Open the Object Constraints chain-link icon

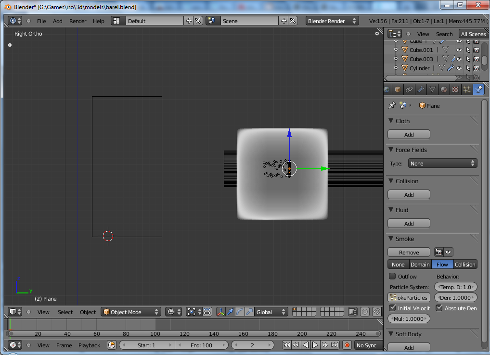409,89
